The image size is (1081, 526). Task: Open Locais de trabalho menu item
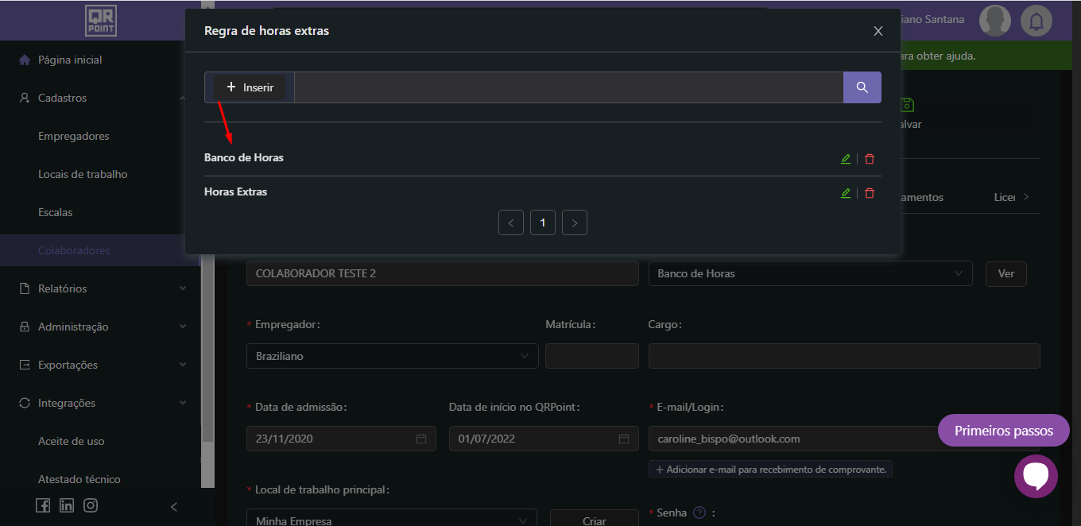[83, 174]
